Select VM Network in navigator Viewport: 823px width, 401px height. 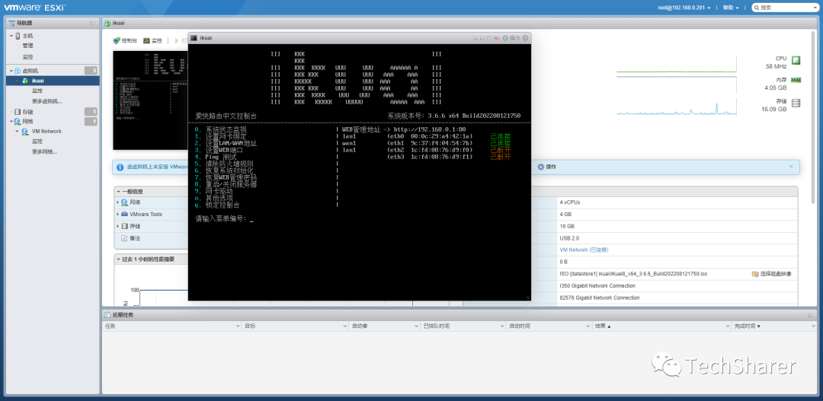click(x=46, y=131)
